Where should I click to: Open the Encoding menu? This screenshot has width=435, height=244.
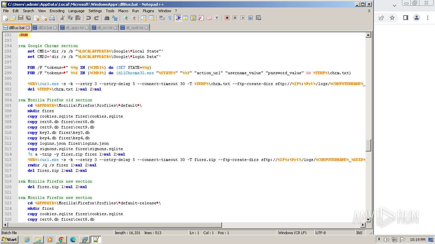pos(57,11)
